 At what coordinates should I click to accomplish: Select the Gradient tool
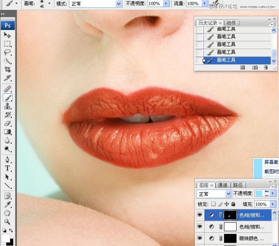[x=7, y=132]
